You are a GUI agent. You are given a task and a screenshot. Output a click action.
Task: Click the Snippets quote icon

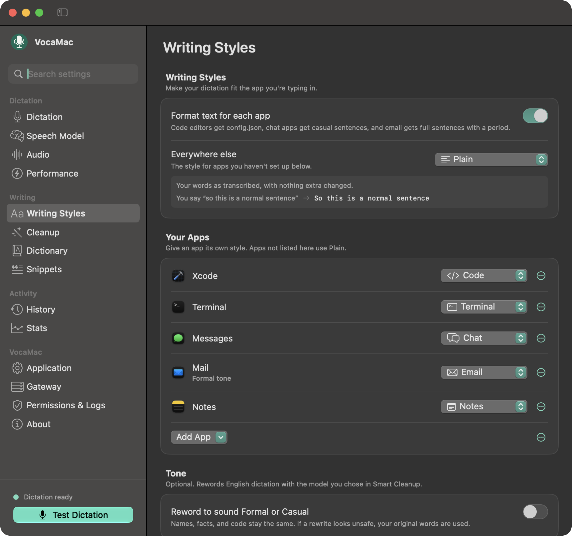coord(17,269)
